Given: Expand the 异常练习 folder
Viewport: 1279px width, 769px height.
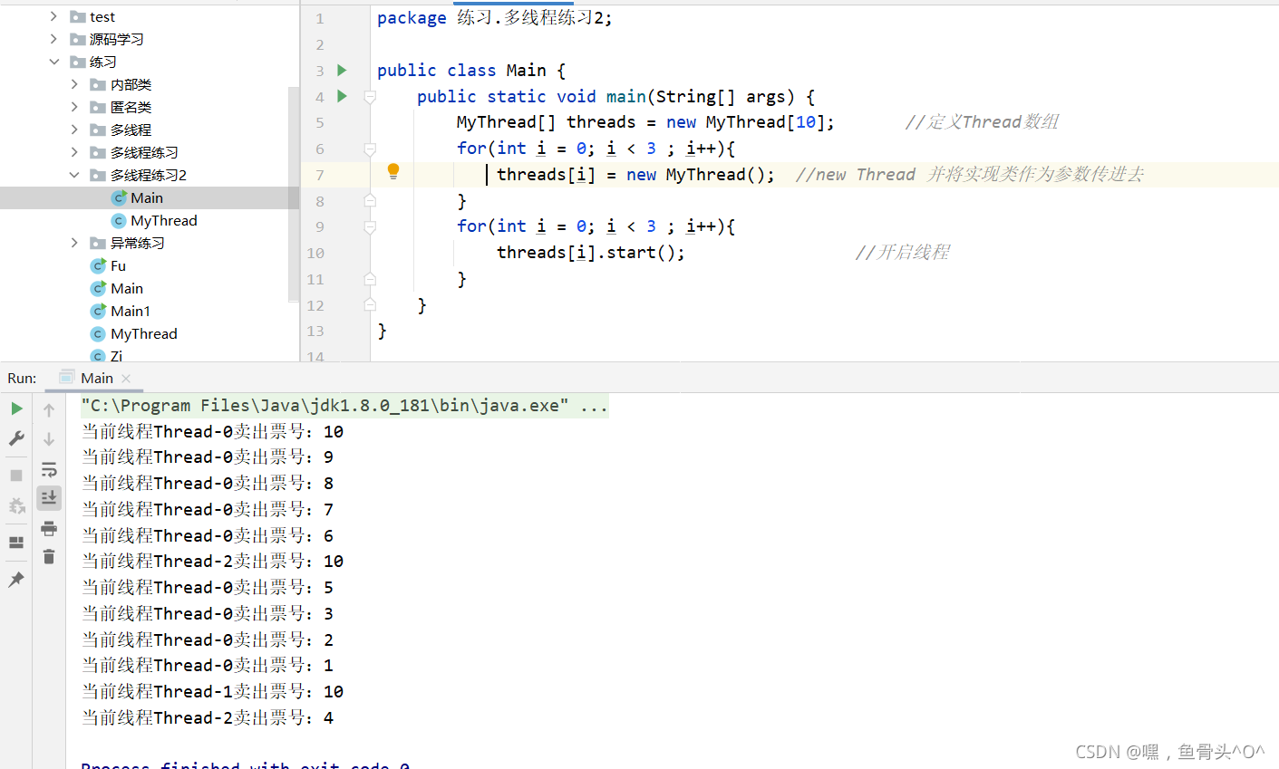Looking at the screenshot, I should (74, 243).
